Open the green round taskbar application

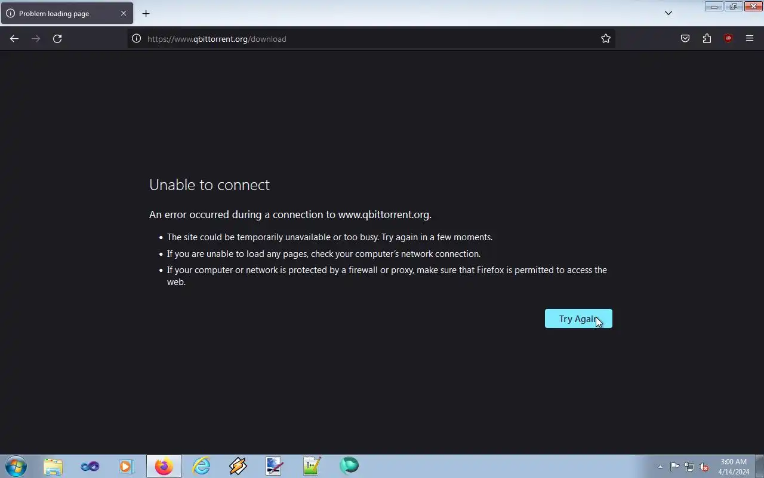coord(349,466)
